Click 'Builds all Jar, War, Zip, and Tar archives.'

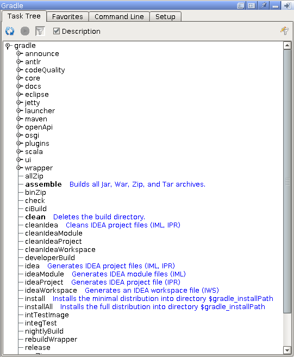[x=137, y=184]
